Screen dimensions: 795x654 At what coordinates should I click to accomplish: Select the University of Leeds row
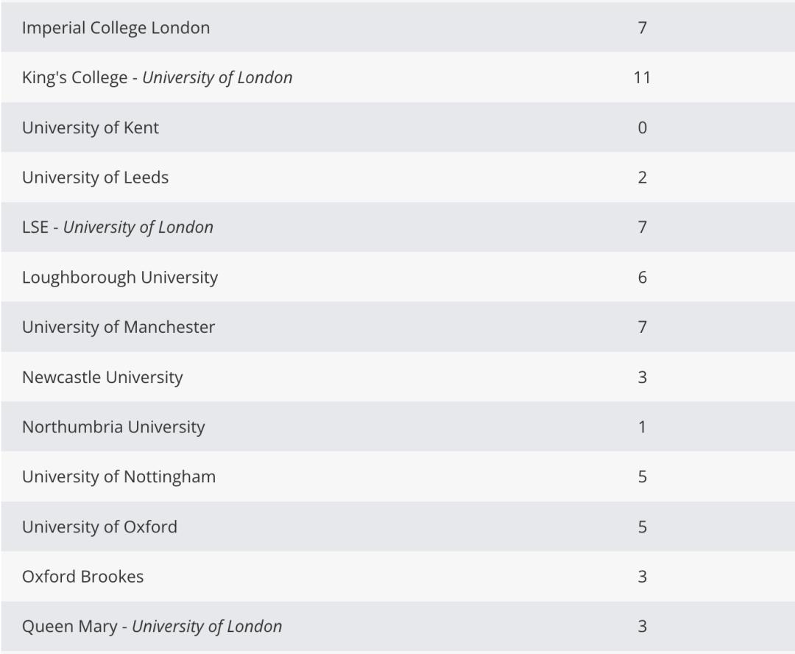coord(95,177)
